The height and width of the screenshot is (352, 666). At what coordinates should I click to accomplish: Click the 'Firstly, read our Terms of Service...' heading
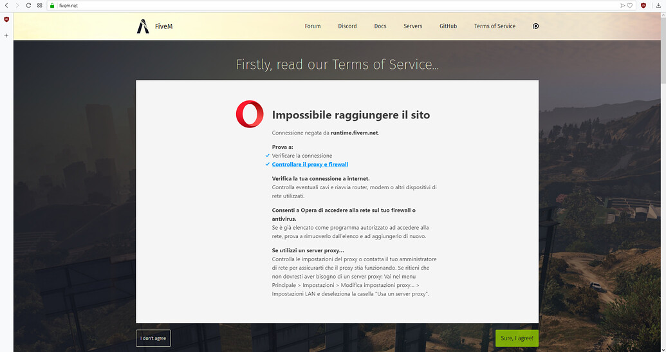[x=337, y=64]
